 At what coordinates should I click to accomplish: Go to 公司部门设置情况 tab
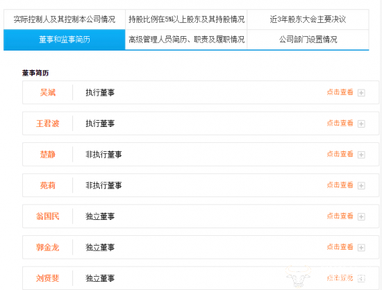308,40
